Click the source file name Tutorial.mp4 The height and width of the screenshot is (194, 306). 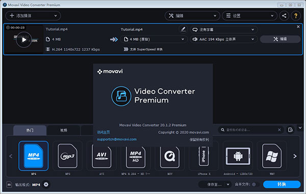pos(57,29)
